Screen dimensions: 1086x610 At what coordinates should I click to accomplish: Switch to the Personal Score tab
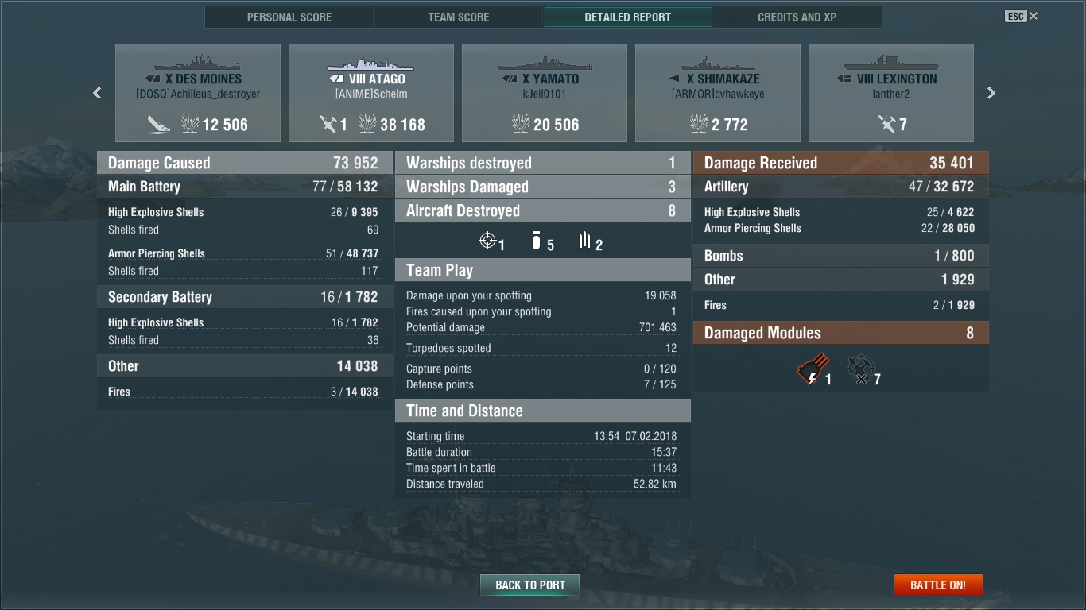tap(289, 17)
